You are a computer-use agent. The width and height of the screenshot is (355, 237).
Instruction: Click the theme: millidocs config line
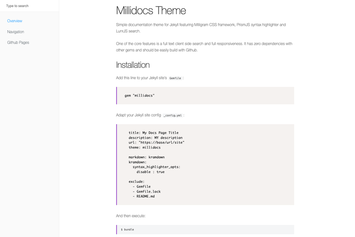pyautogui.click(x=145, y=148)
